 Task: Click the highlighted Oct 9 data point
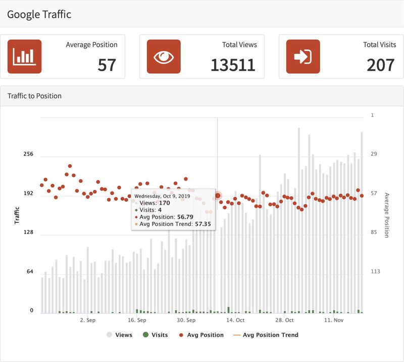pyautogui.click(x=218, y=196)
